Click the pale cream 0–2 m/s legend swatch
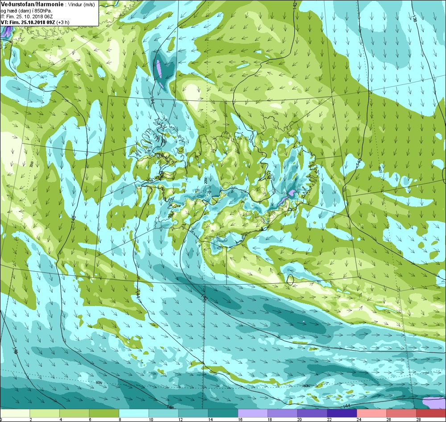This screenshot has height=422, width=446. click(x=15, y=413)
